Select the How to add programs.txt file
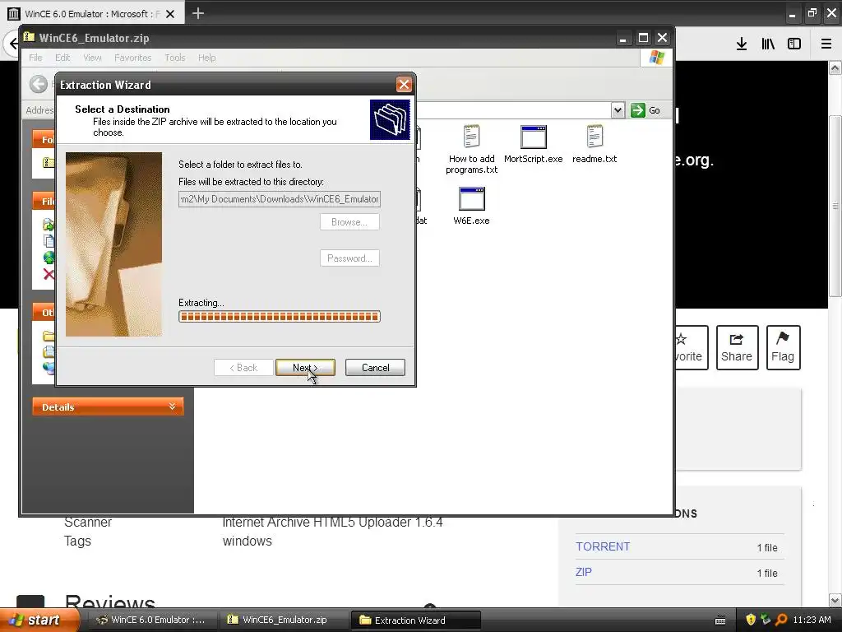Viewport: 842px width, 632px height. (471, 149)
